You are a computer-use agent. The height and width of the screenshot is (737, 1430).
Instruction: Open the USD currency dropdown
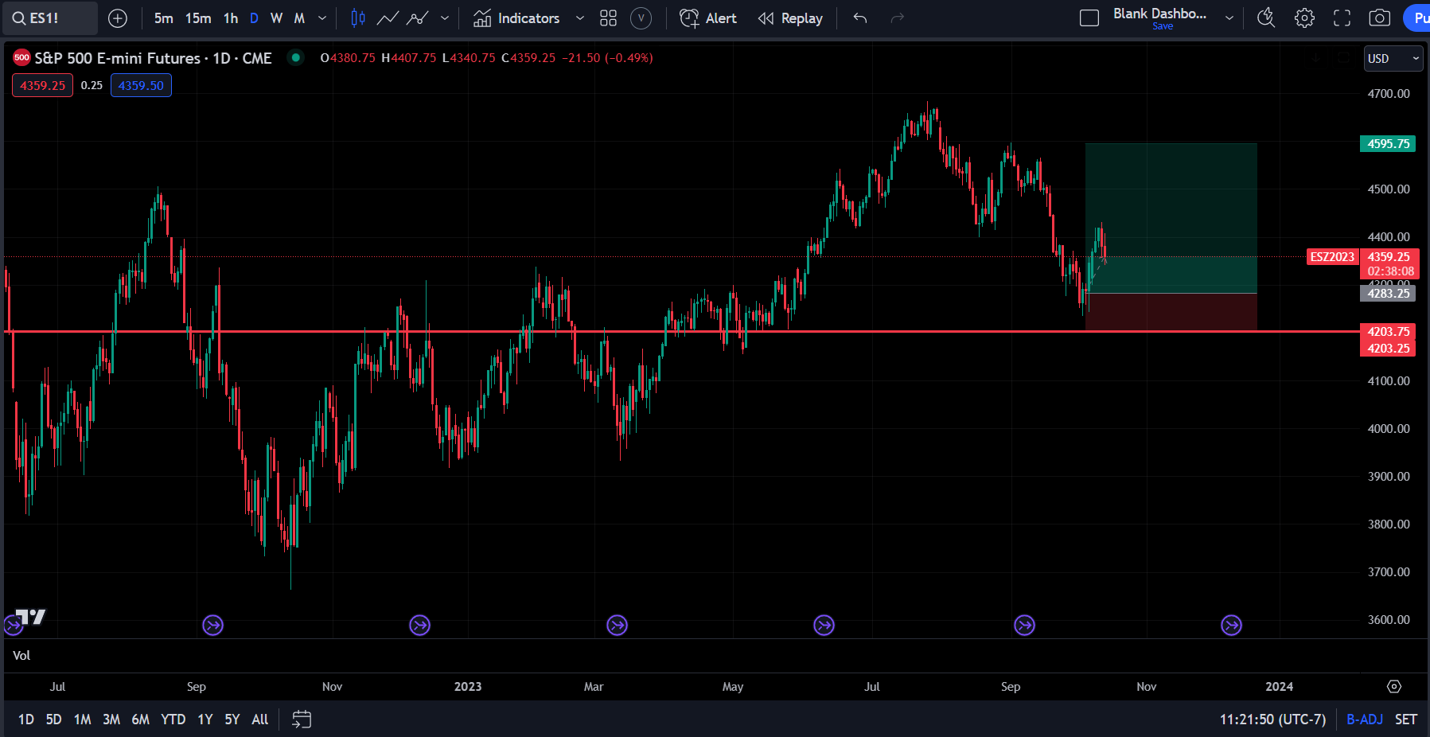click(x=1393, y=58)
